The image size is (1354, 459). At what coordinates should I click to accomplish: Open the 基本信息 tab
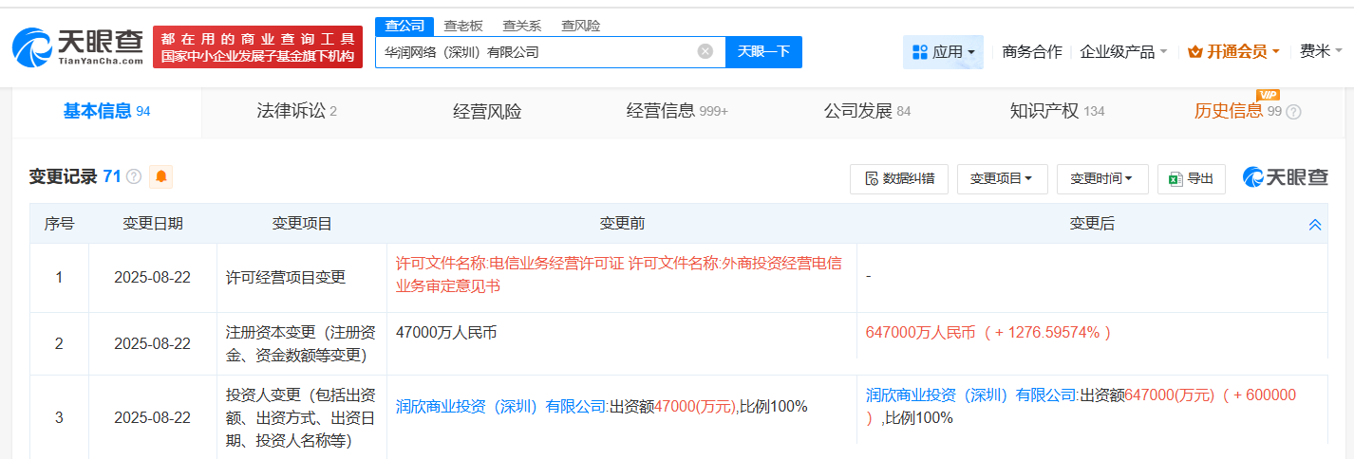(x=106, y=112)
